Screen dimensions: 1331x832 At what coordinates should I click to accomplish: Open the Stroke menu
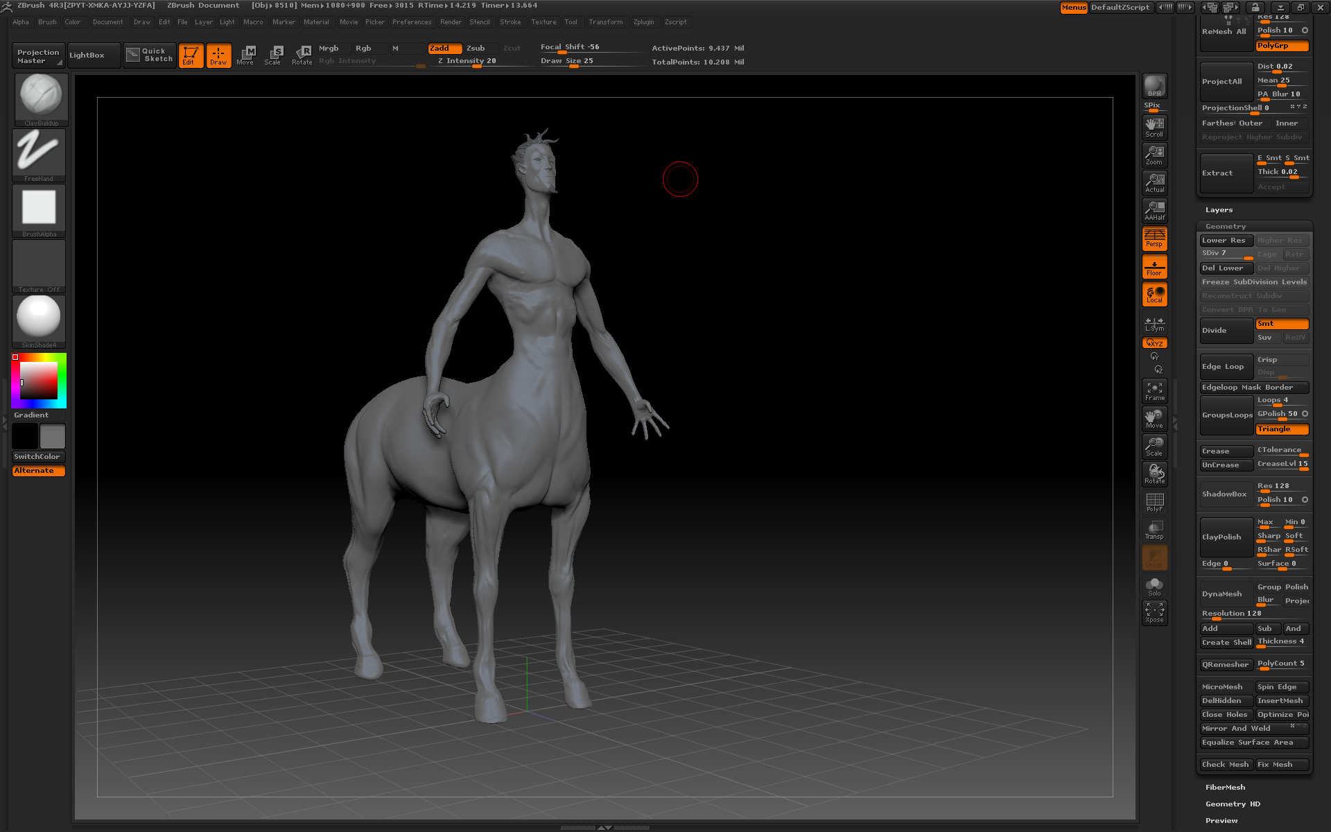click(x=510, y=22)
